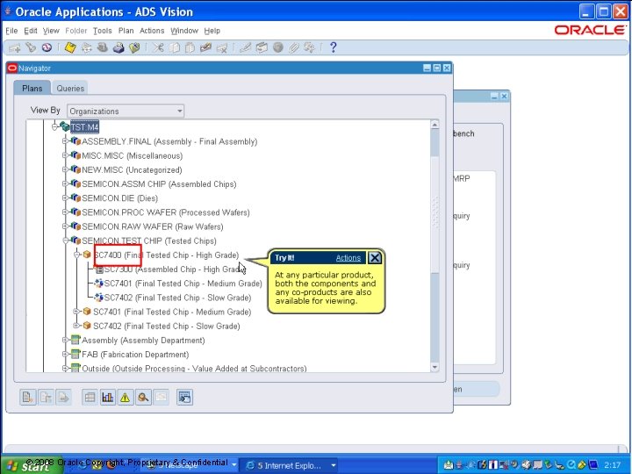The image size is (632, 474).
Task: Expand the ASSEMBLY.FINAL category node
Action: click(65, 141)
